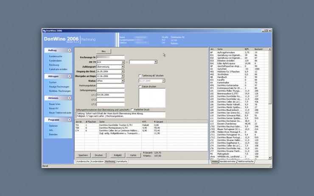Screen dimensions: 314x196
Task: Click the LT 3 input field
Action: coord(110,104)
